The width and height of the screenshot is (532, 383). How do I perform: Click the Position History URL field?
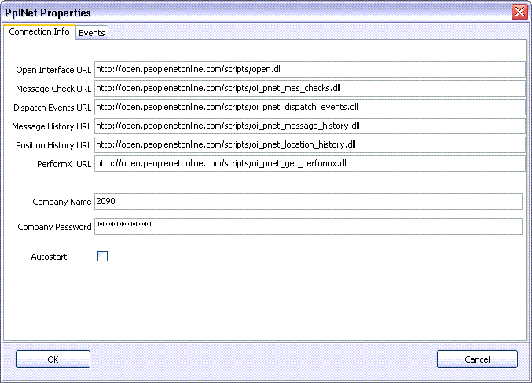pyautogui.click(x=310, y=144)
